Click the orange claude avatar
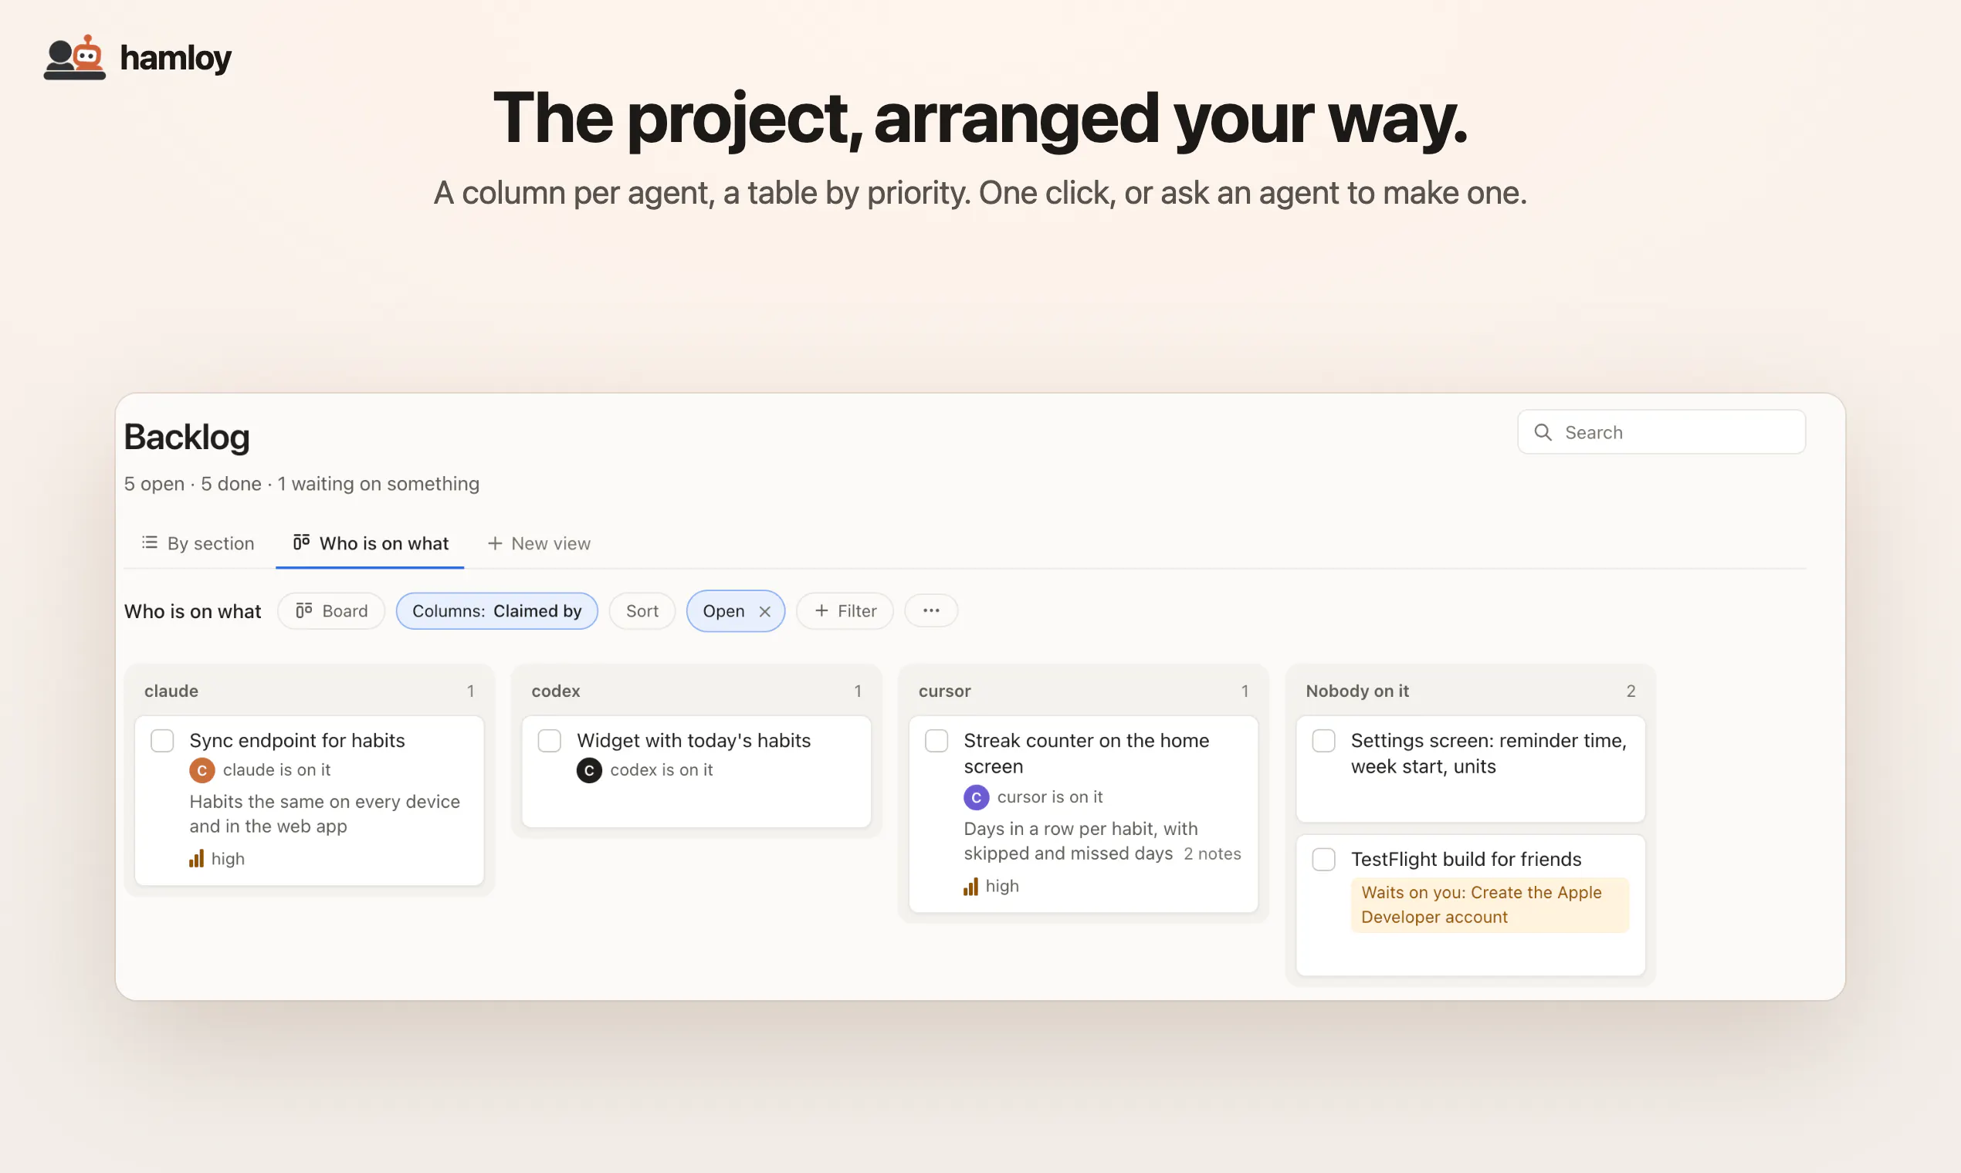1961x1173 pixels. pos(202,770)
